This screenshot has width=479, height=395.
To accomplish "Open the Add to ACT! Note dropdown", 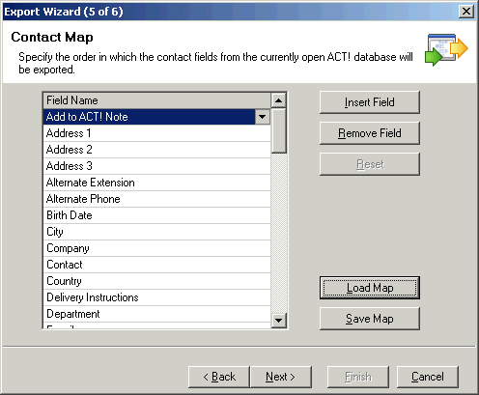I will point(263,117).
